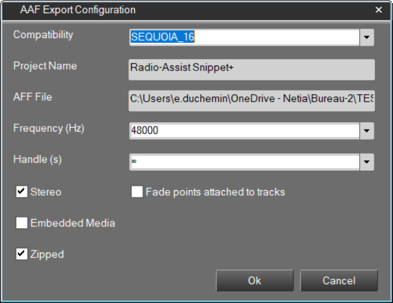Image resolution: width=393 pixels, height=303 pixels.
Task: Click the Frequency (Hz) label
Action: pos(49,128)
